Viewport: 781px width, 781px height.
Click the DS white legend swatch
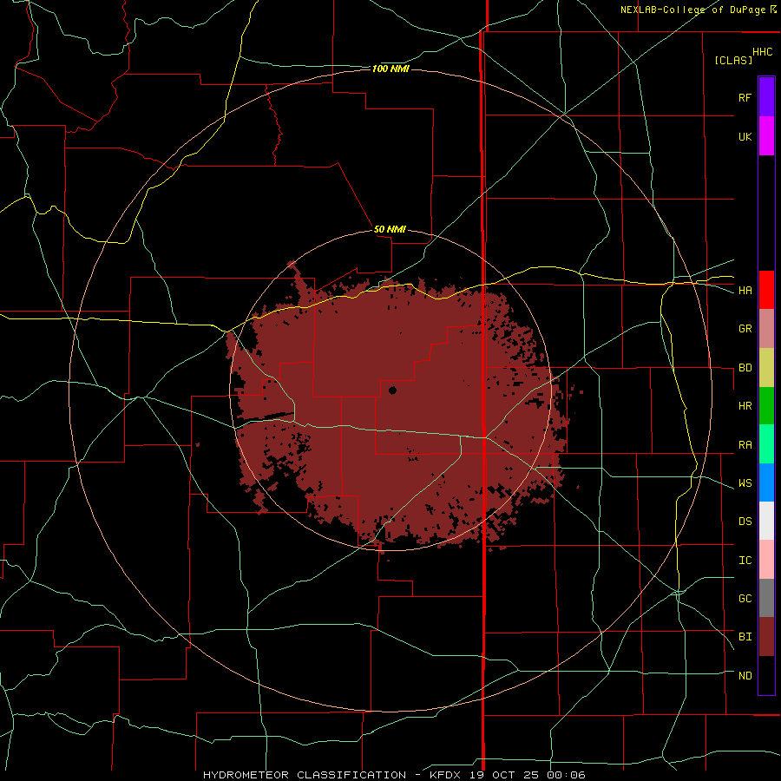pos(766,521)
